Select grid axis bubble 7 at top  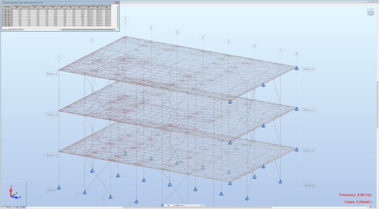[280, 51]
